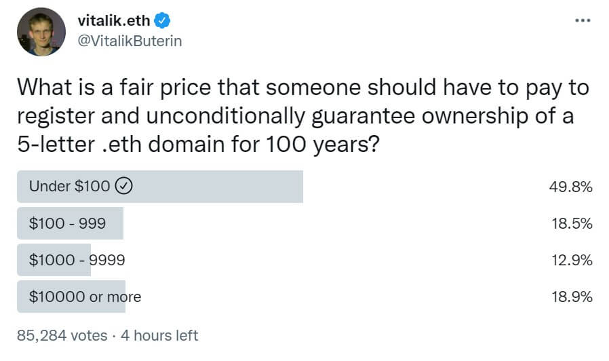Vote for "$10000 or more" option

pos(85,297)
